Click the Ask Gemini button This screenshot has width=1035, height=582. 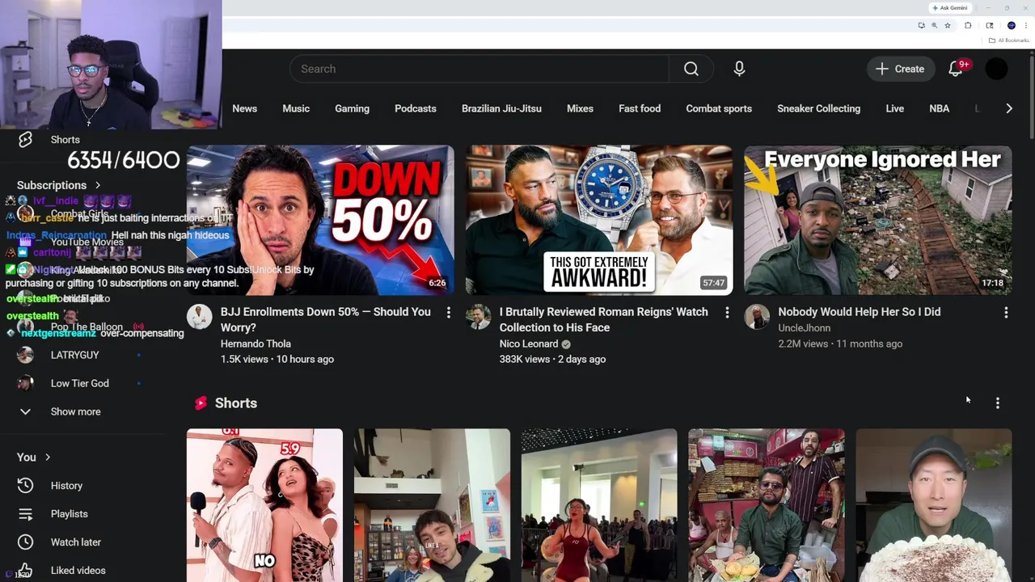(950, 7)
